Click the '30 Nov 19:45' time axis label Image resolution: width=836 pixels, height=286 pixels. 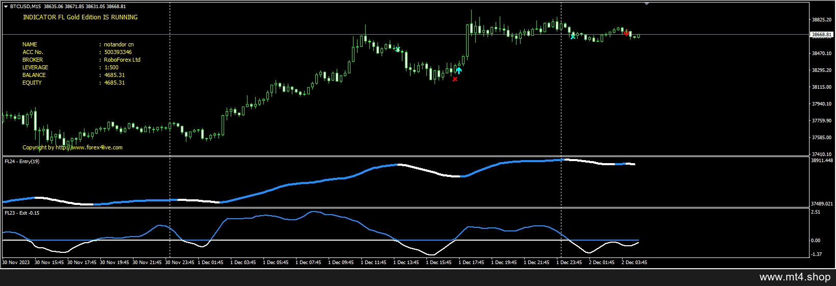click(114, 263)
